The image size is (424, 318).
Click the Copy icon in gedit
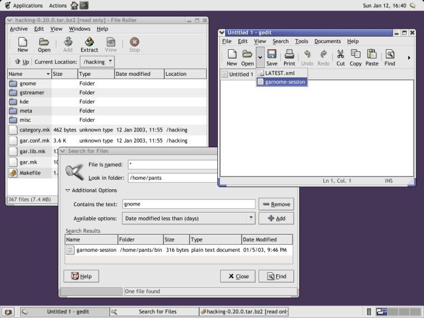[x=355, y=57]
